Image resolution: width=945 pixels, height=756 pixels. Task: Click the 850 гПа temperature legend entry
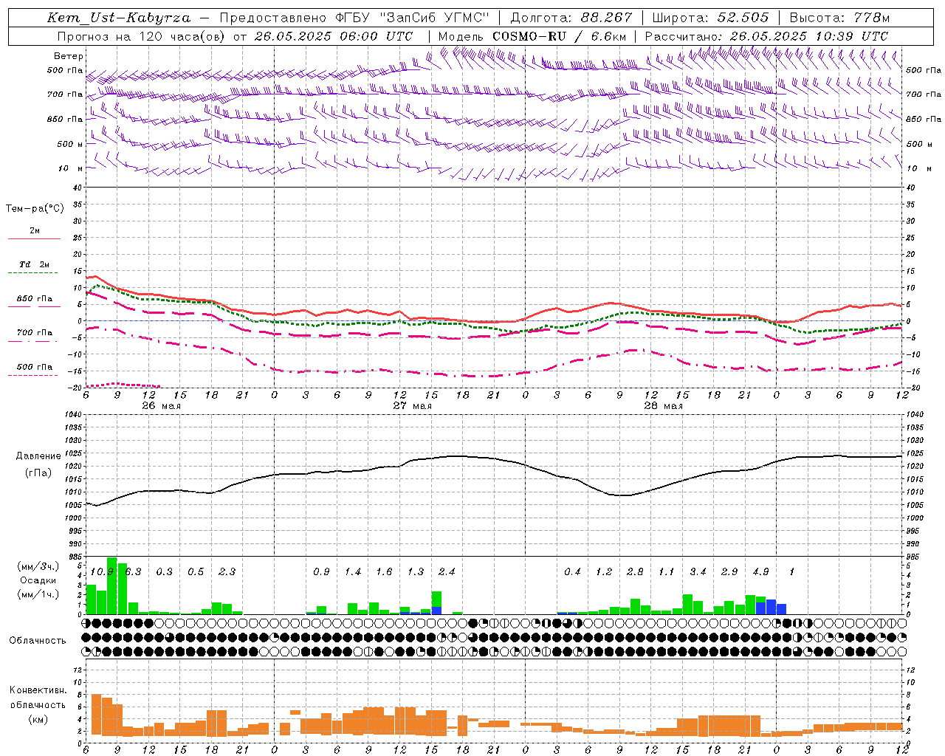[x=34, y=299]
